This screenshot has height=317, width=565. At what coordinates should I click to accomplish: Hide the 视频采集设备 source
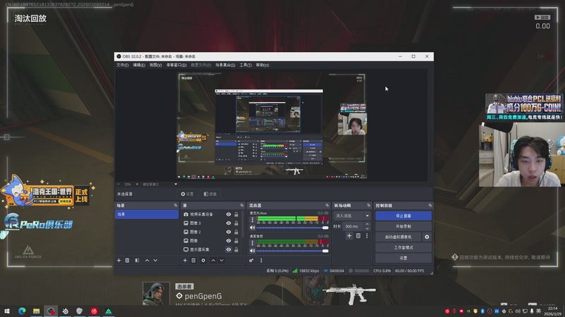click(228, 214)
